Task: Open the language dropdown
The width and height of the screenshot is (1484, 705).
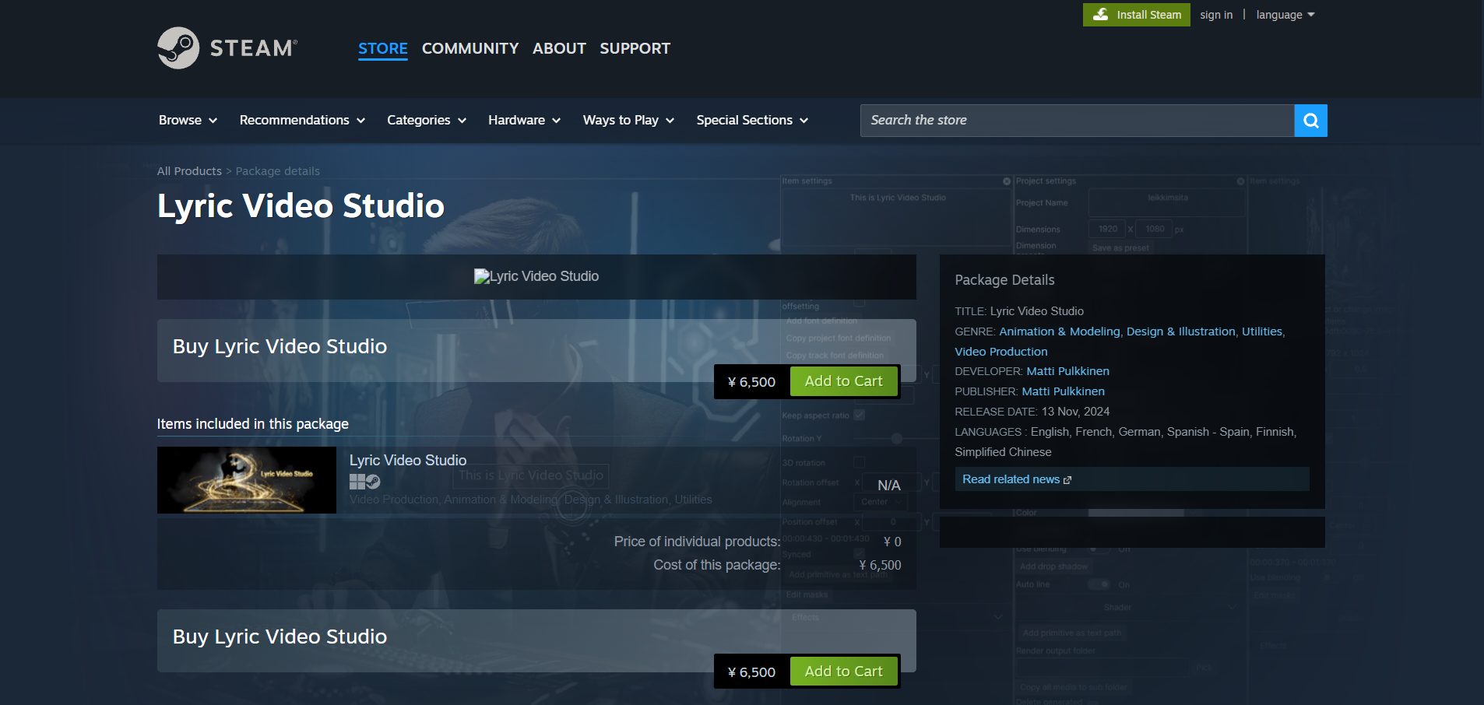Action: (x=1285, y=15)
